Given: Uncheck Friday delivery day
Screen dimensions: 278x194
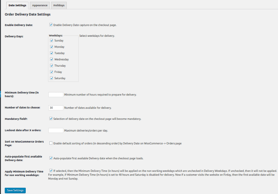Looking at the screenshot, I should tap(51, 72).
